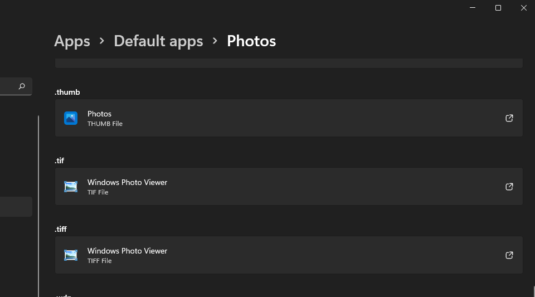Click the Windows Photo Viewer icon under .tiff
Image resolution: width=535 pixels, height=297 pixels.
pos(71,255)
